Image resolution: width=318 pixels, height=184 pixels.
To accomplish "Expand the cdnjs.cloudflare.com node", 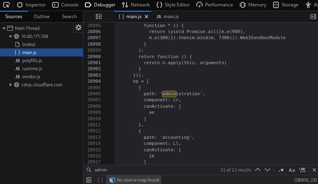I will point(11,85).
